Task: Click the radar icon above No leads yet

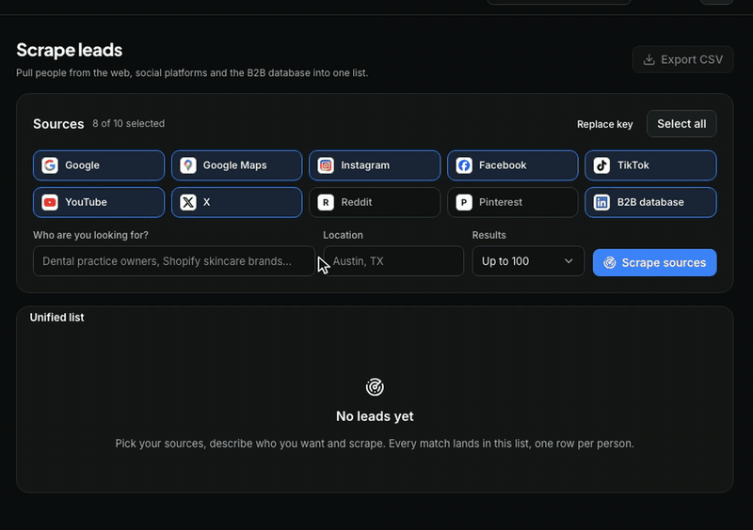Action: 375,387
